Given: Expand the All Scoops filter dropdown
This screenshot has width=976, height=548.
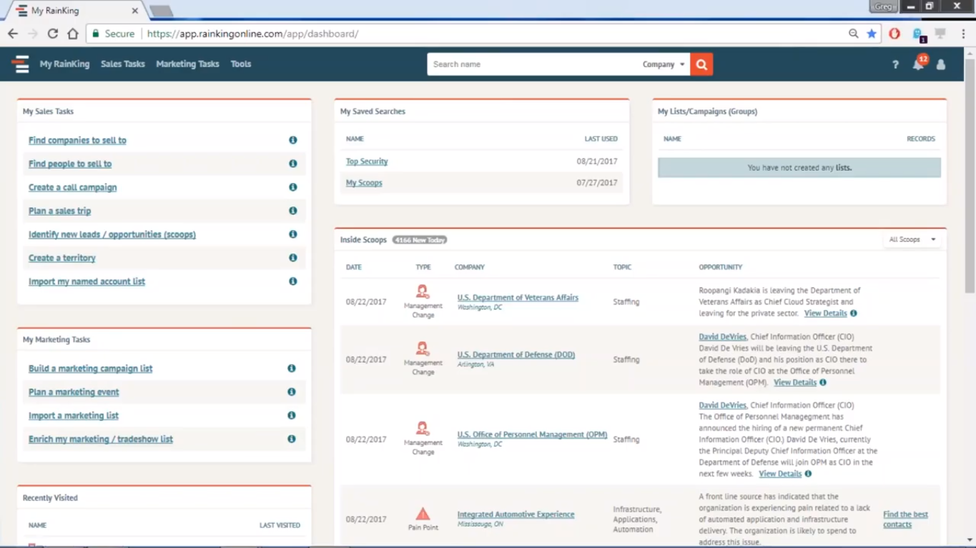Looking at the screenshot, I should point(912,240).
